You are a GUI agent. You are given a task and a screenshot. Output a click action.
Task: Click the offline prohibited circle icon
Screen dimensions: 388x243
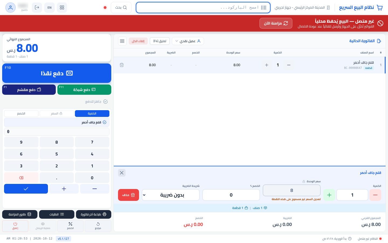pyautogui.click(x=380, y=23)
